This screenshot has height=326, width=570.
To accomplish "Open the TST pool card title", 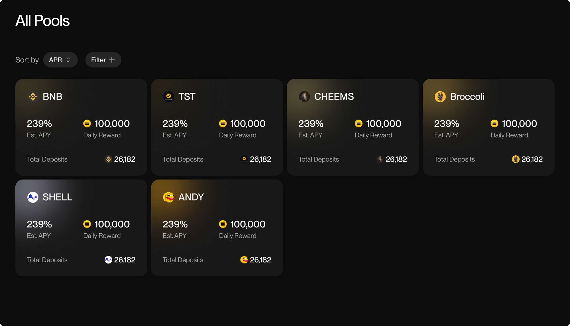I will point(187,97).
